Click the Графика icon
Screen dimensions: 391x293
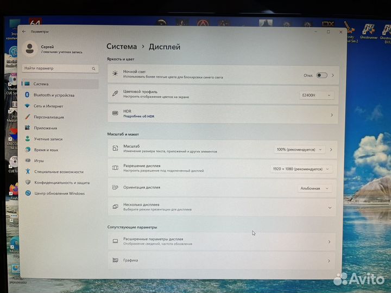115,260
